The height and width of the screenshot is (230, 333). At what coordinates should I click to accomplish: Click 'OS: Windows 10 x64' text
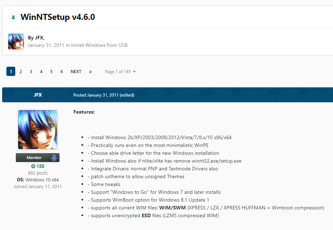coord(38,180)
